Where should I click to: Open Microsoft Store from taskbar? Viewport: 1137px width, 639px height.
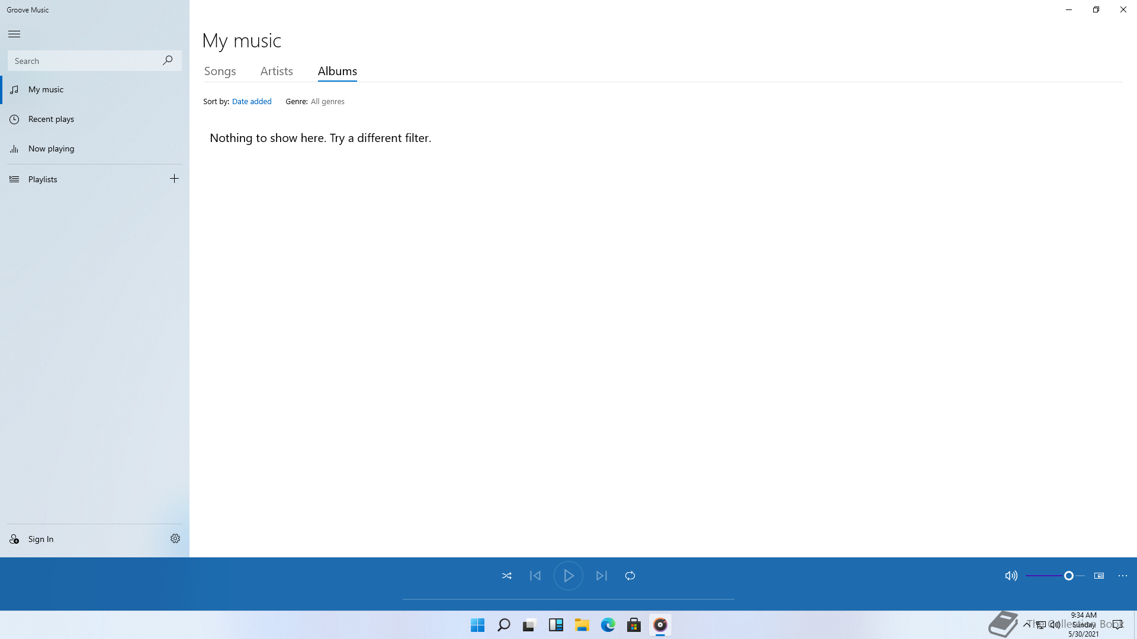coord(634,625)
